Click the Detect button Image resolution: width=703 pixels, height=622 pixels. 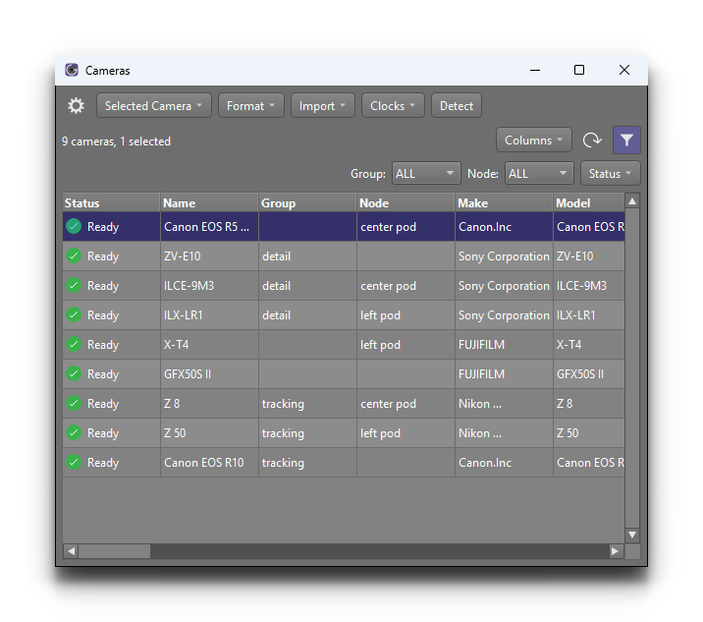(457, 106)
